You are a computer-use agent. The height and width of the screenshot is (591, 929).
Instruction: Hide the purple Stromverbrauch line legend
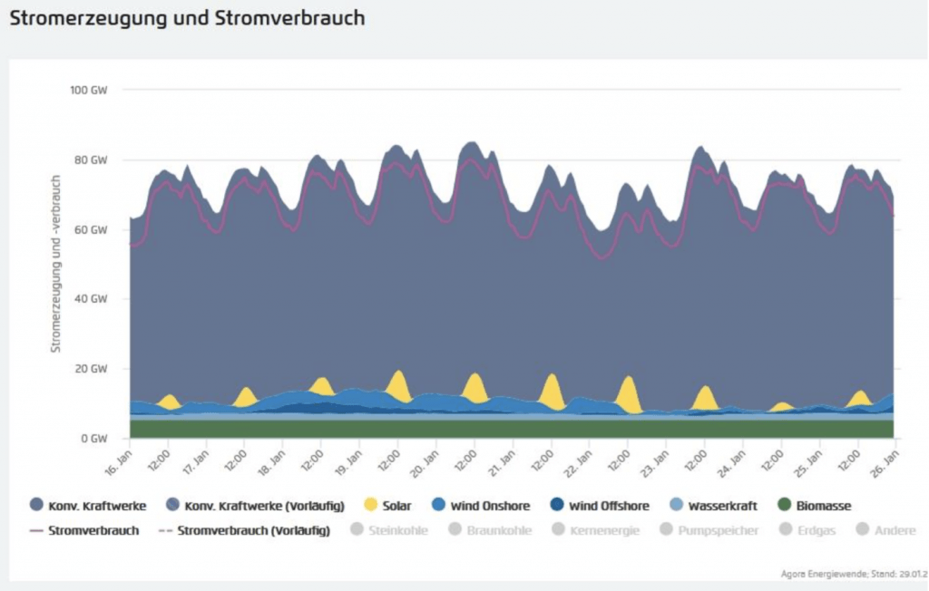[36, 530]
